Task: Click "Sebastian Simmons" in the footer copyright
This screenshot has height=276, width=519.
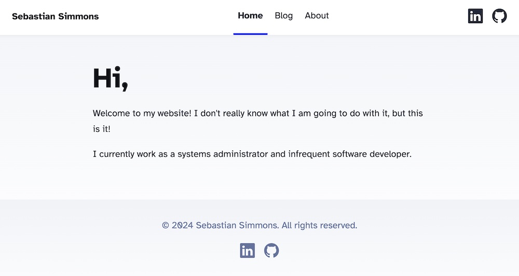Action: pos(237,225)
